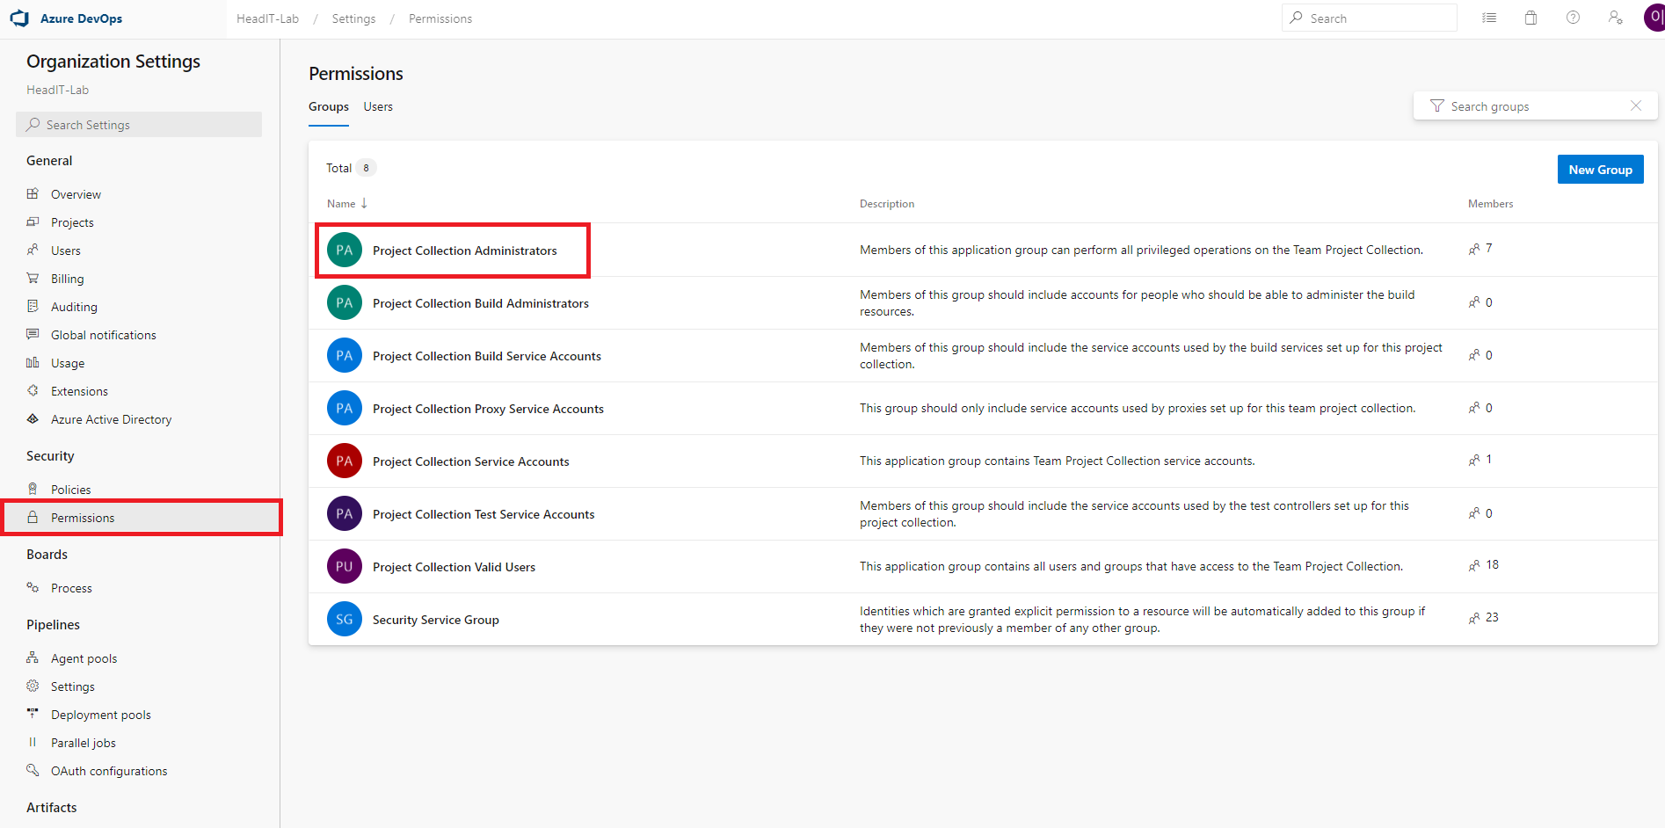
Task: Open the work items list icon in header
Action: (x=1489, y=18)
